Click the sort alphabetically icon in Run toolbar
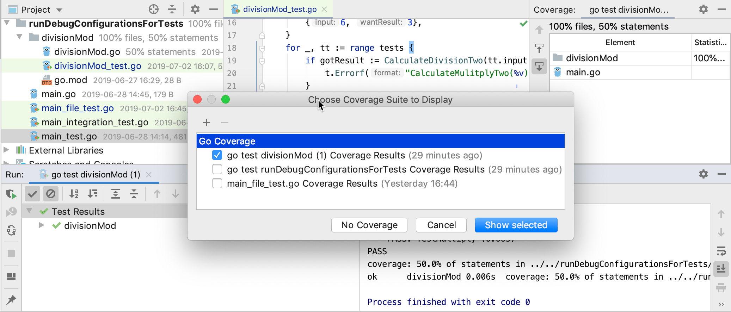Screen dimensions: 731x312 [x=74, y=194]
